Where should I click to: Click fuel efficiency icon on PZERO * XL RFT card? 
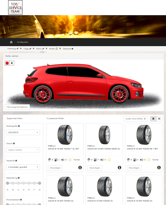point(56,160)
